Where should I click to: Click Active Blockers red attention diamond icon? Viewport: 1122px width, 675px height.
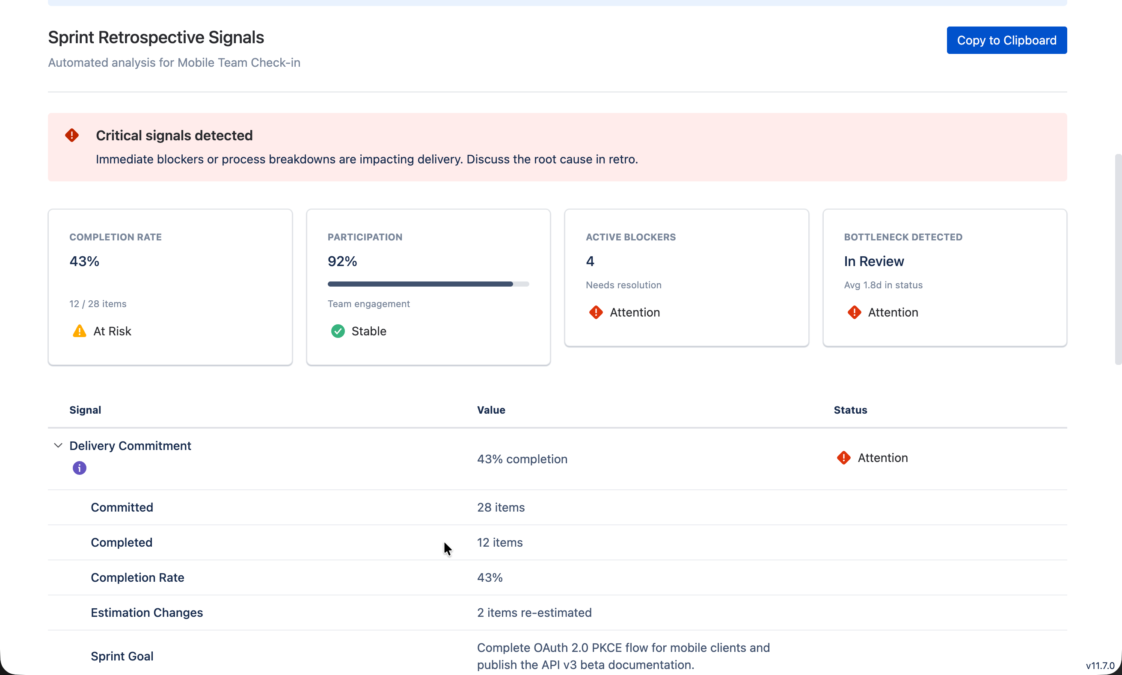[596, 313]
